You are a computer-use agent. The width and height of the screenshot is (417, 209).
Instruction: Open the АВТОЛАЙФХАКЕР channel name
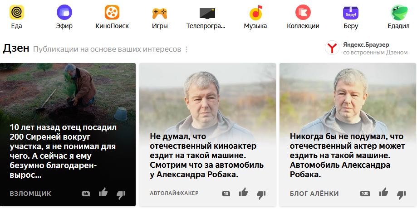coord(174,193)
